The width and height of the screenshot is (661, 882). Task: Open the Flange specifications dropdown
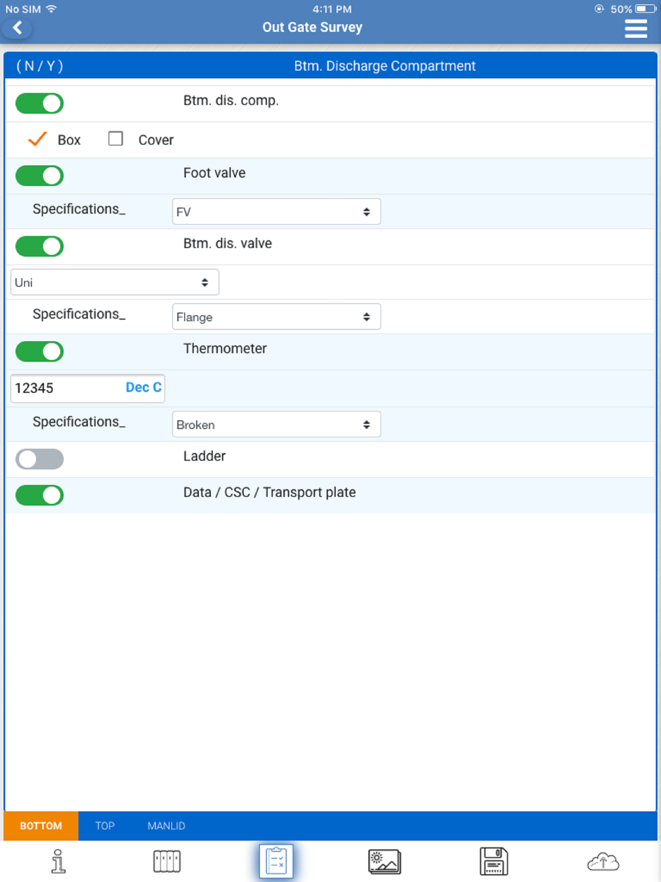tap(276, 317)
